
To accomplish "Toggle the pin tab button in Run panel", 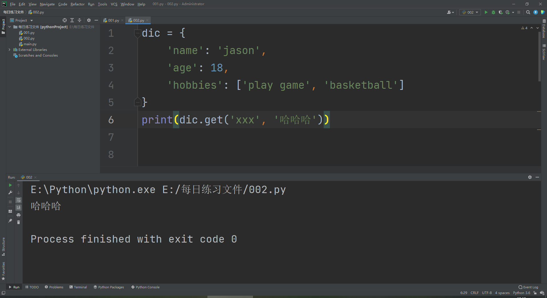I will (x=11, y=221).
